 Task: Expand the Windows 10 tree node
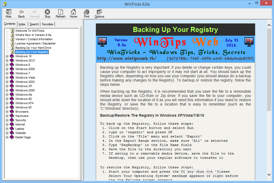coord(7,56)
